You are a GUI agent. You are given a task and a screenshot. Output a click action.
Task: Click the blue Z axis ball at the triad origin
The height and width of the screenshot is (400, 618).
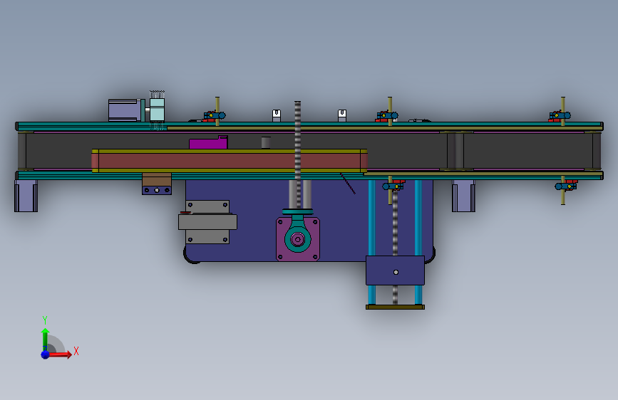pyautogui.click(x=46, y=354)
